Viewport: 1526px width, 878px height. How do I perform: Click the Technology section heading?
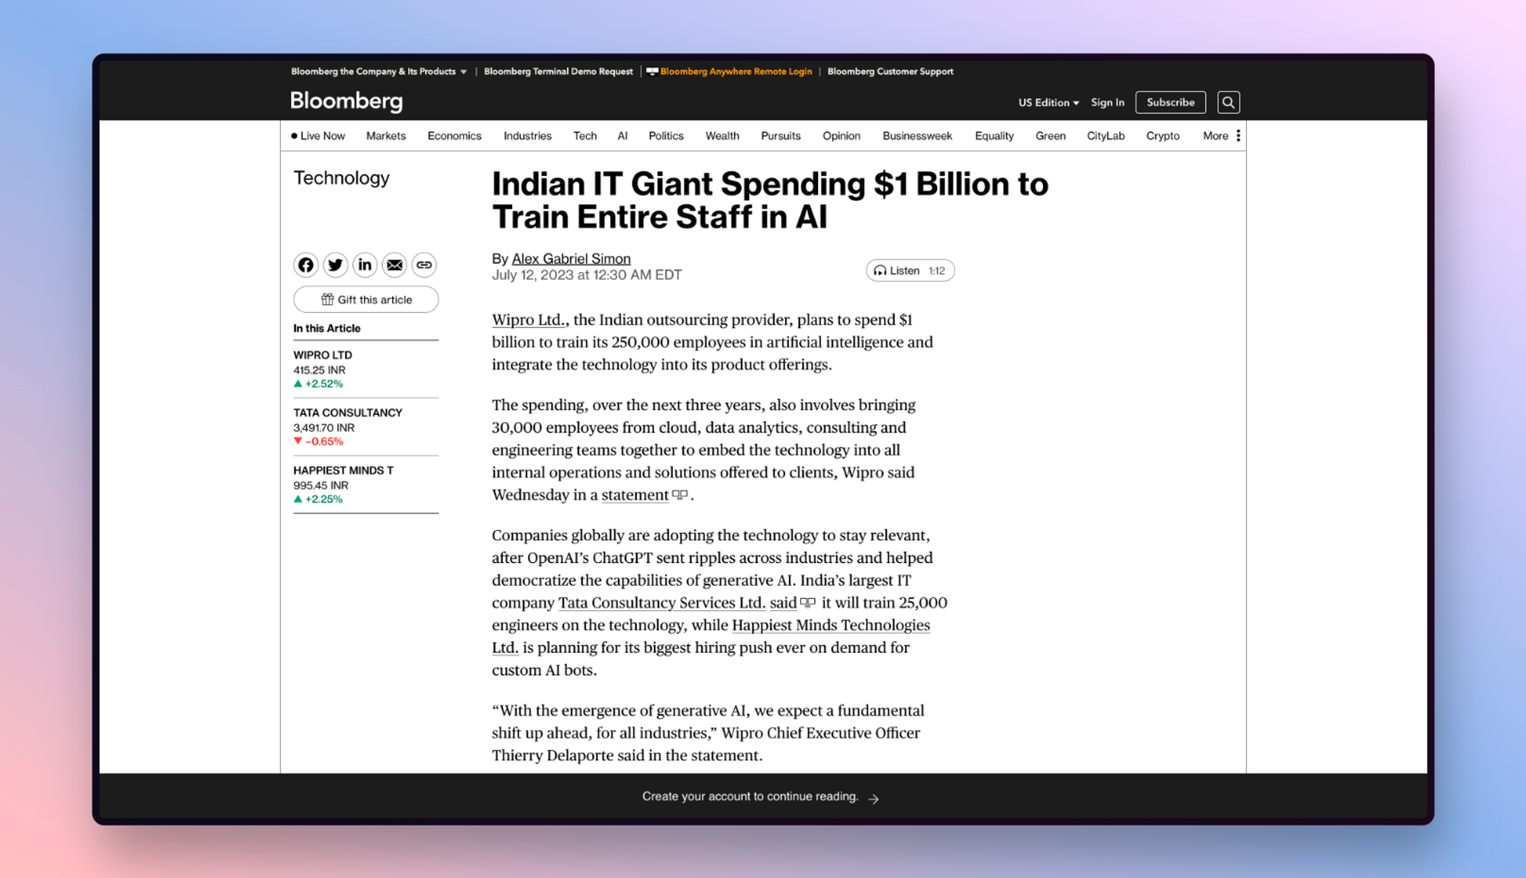point(342,178)
